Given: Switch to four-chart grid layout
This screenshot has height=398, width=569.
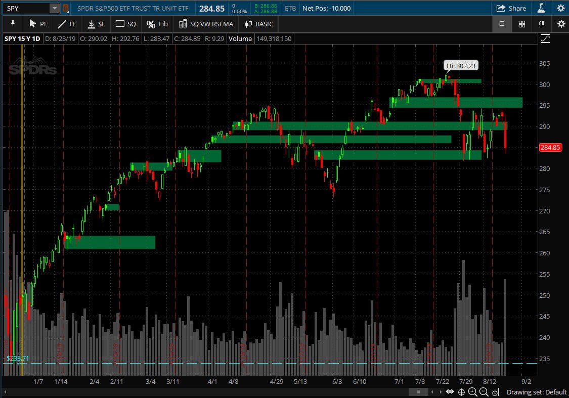Looking at the screenshot, I should tap(522, 24).
